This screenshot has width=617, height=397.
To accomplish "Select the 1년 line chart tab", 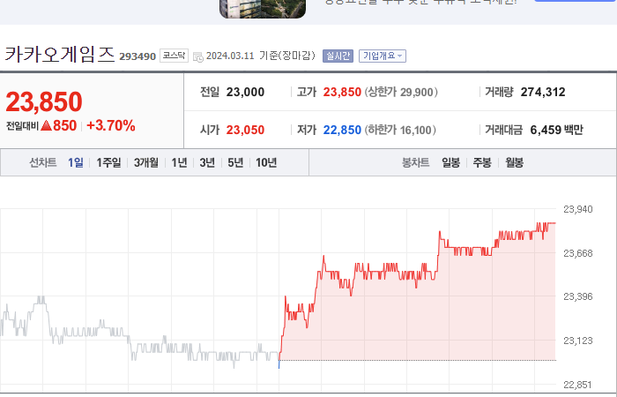I will [x=179, y=162].
